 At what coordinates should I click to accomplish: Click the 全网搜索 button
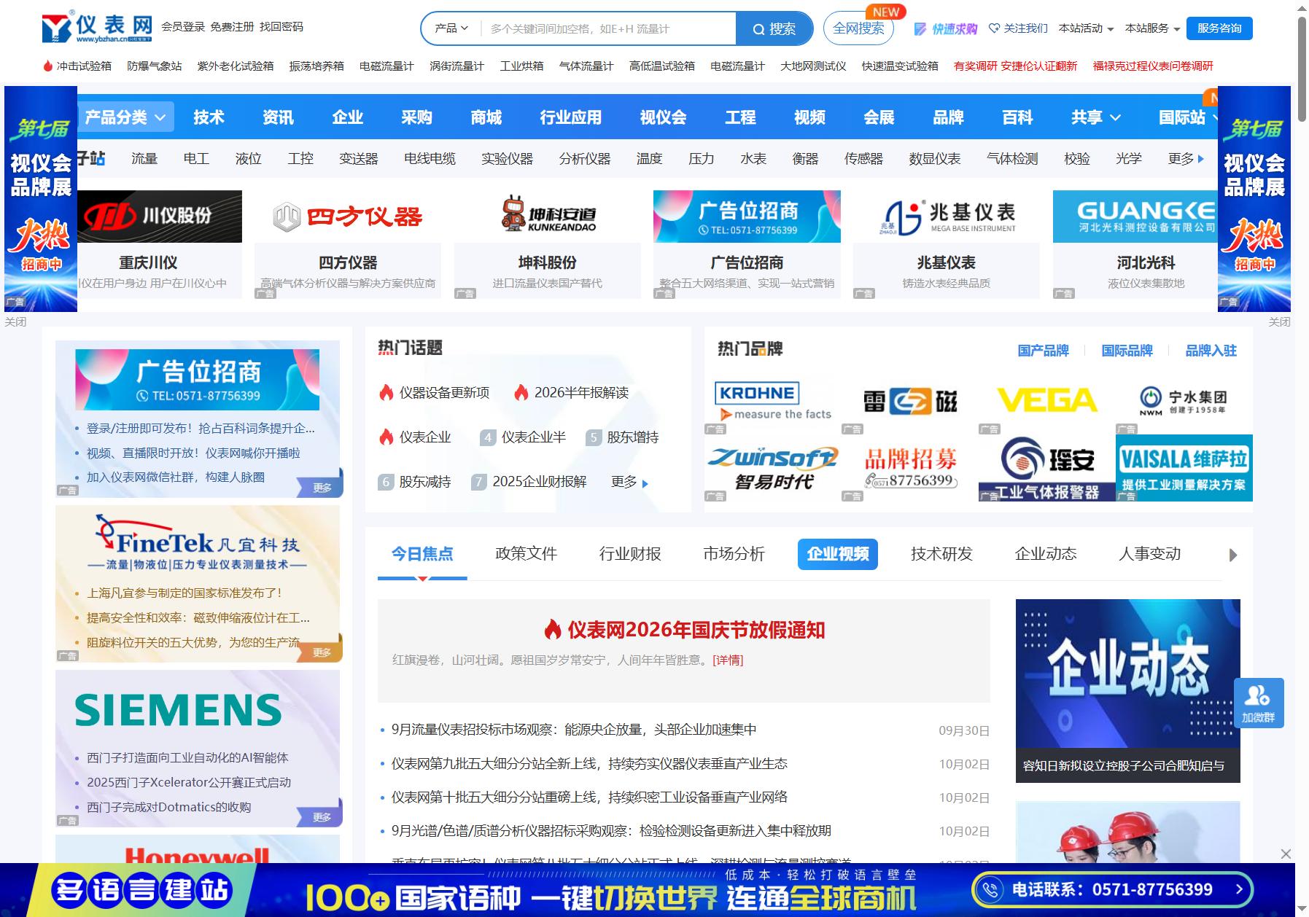click(858, 28)
